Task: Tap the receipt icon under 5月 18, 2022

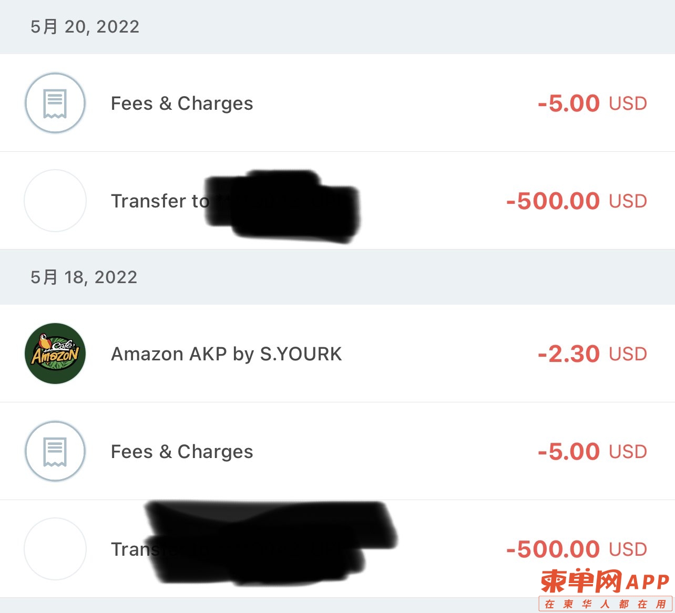Action: (x=55, y=451)
